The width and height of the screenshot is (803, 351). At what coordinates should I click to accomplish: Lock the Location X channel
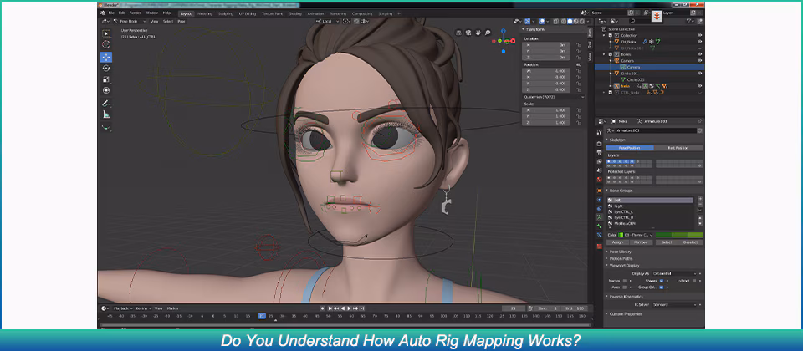tap(579, 45)
